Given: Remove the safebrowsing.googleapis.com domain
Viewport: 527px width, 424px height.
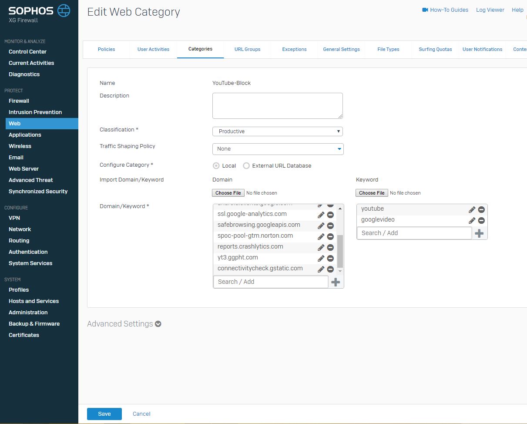Looking at the screenshot, I should tap(330, 225).
